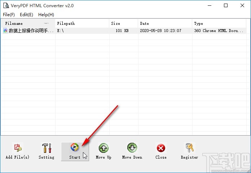Select the file row 数据上报操作说明手...
The image size is (251, 173).
[x=123, y=31]
